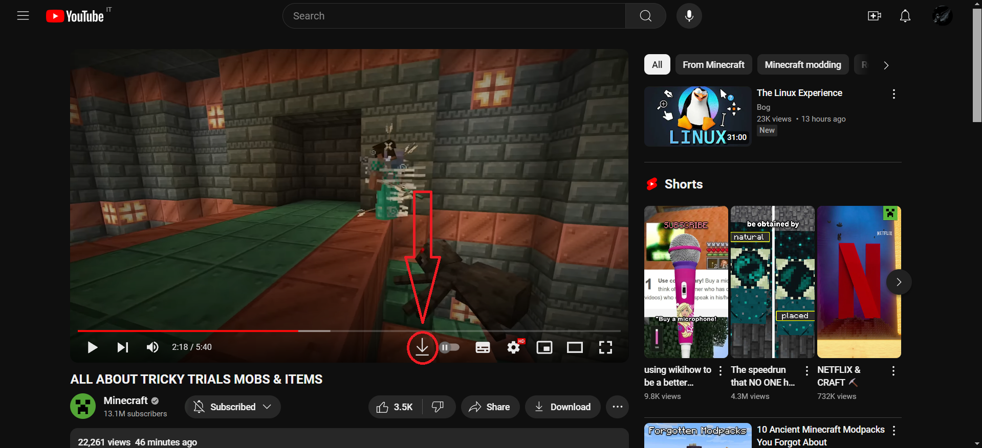Open the notifications bell

pos(905,16)
